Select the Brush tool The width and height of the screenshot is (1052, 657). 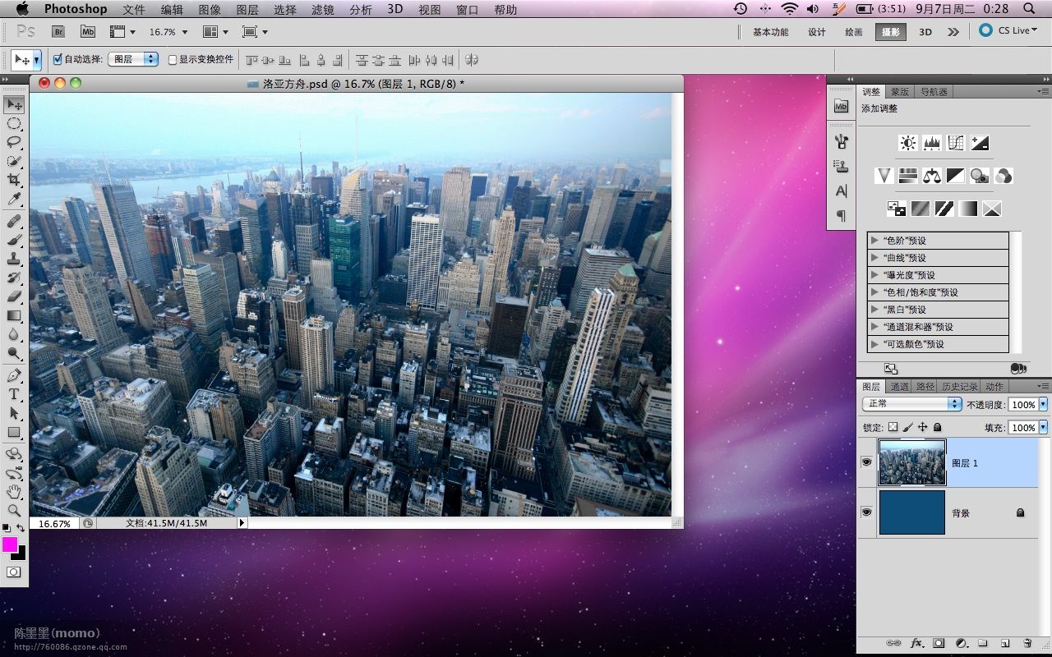(x=14, y=240)
